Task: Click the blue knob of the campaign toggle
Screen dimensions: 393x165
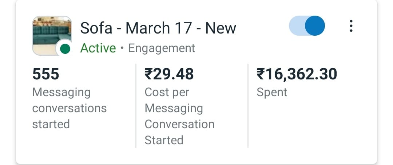Action: 314,26
